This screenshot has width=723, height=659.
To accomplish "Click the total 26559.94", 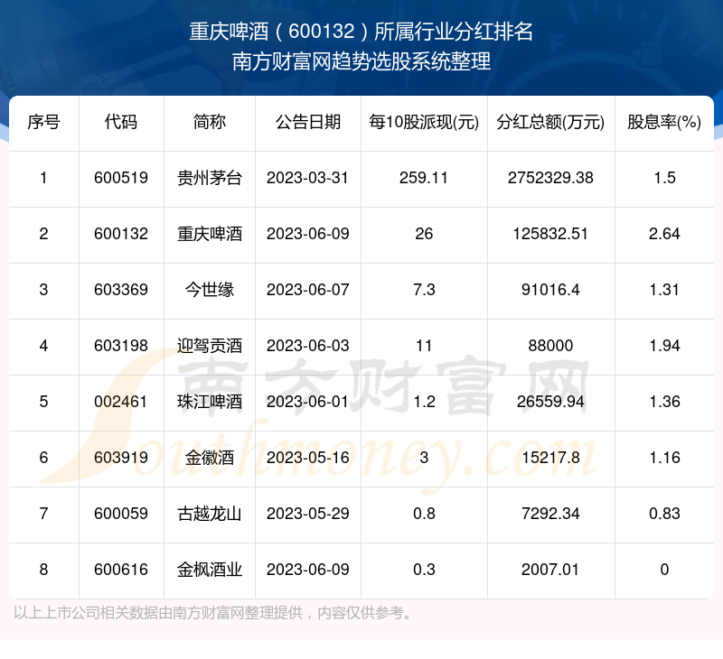I will (x=550, y=402).
